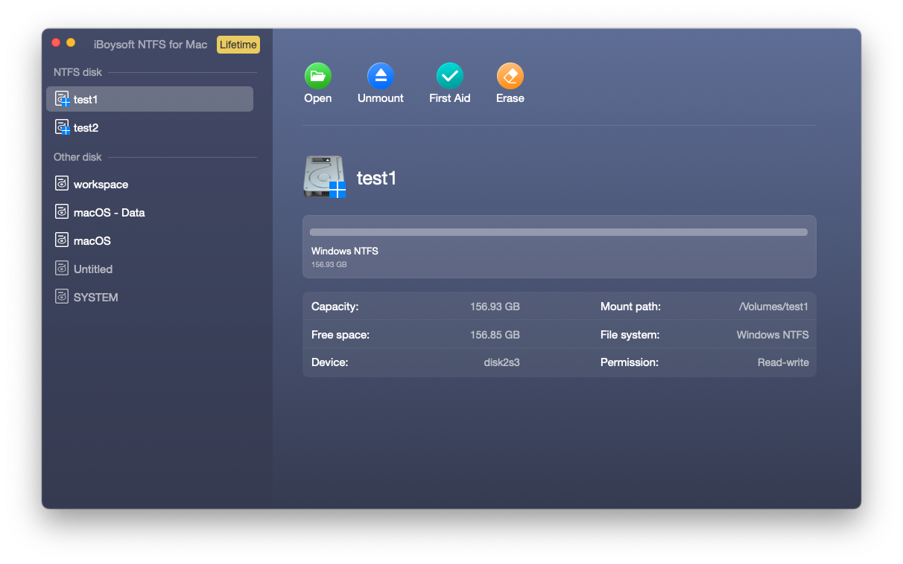903x564 pixels.
Task: Minimize window with yellow button
Action: tap(71, 43)
